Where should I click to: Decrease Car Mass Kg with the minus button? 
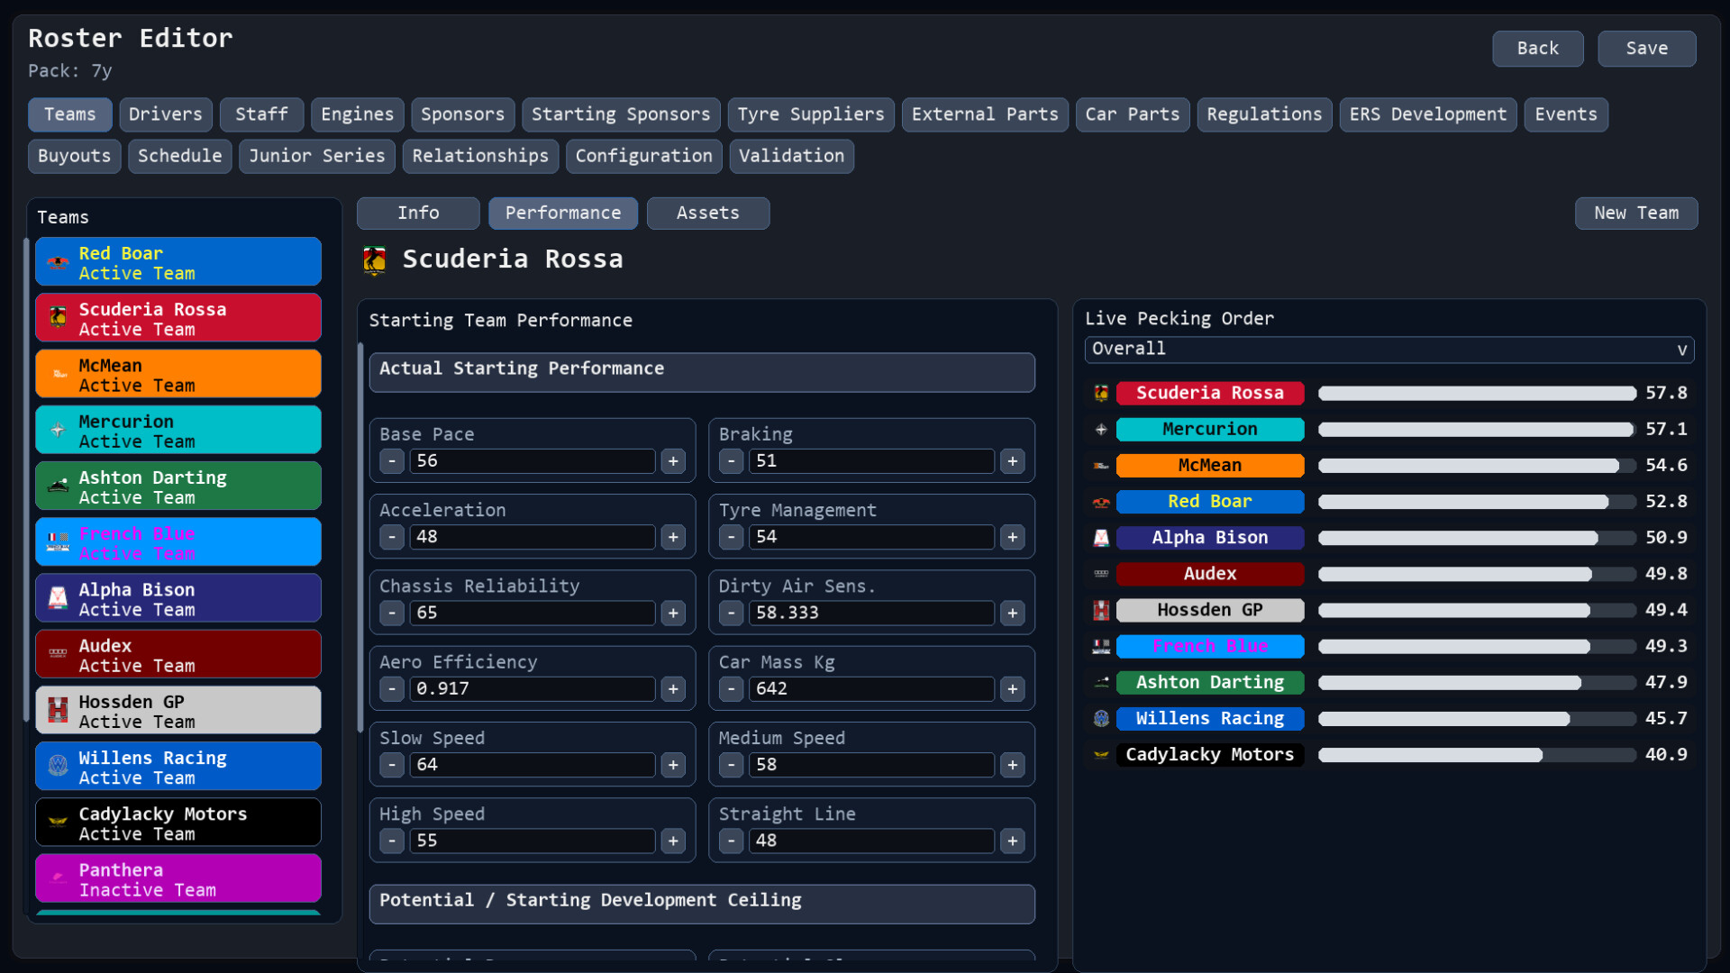[x=732, y=689]
